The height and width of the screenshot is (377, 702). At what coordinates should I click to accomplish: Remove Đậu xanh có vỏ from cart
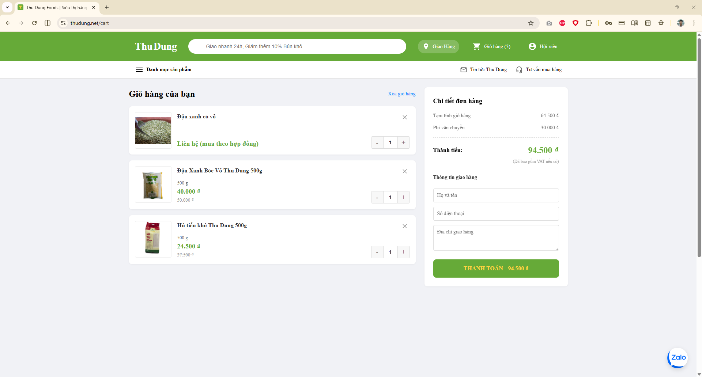pyautogui.click(x=404, y=117)
